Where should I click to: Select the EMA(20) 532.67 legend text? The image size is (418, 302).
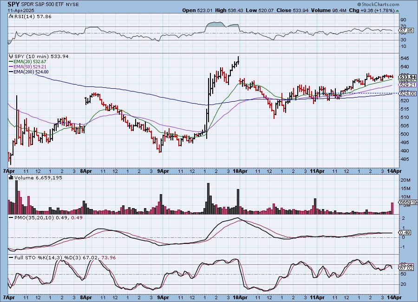click(x=30, y=62)
